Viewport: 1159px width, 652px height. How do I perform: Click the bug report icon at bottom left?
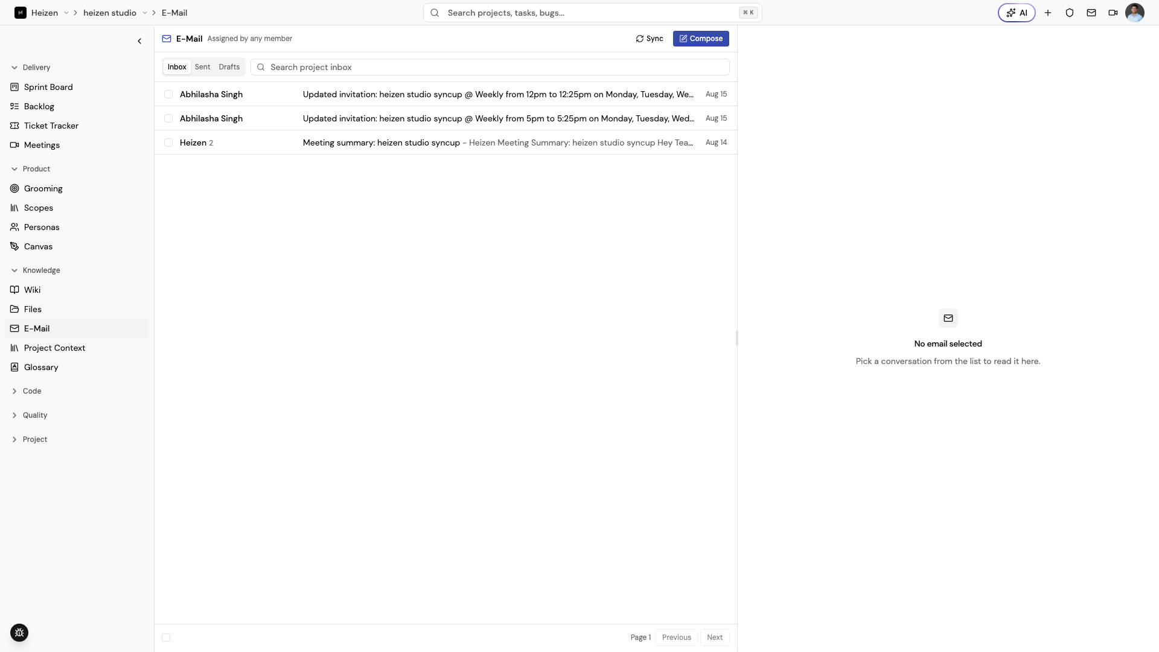(19, 633)
